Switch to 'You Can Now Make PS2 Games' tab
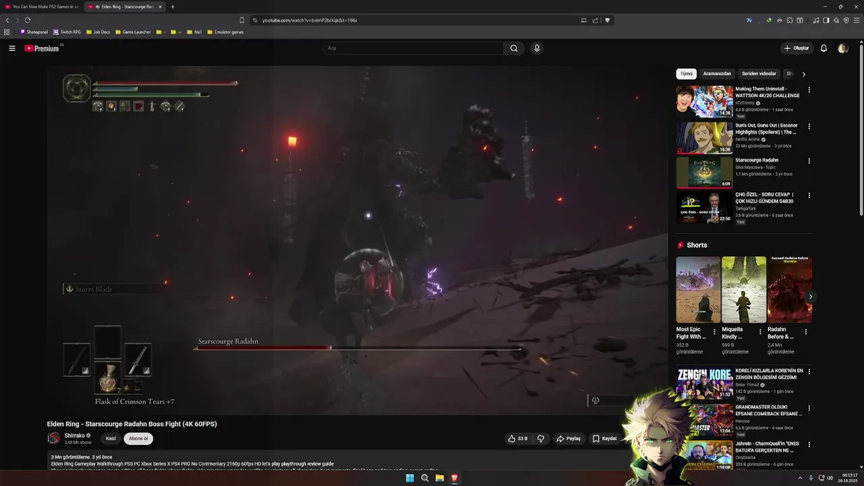This screenshot has height=486, width=864. pos(42,7)
